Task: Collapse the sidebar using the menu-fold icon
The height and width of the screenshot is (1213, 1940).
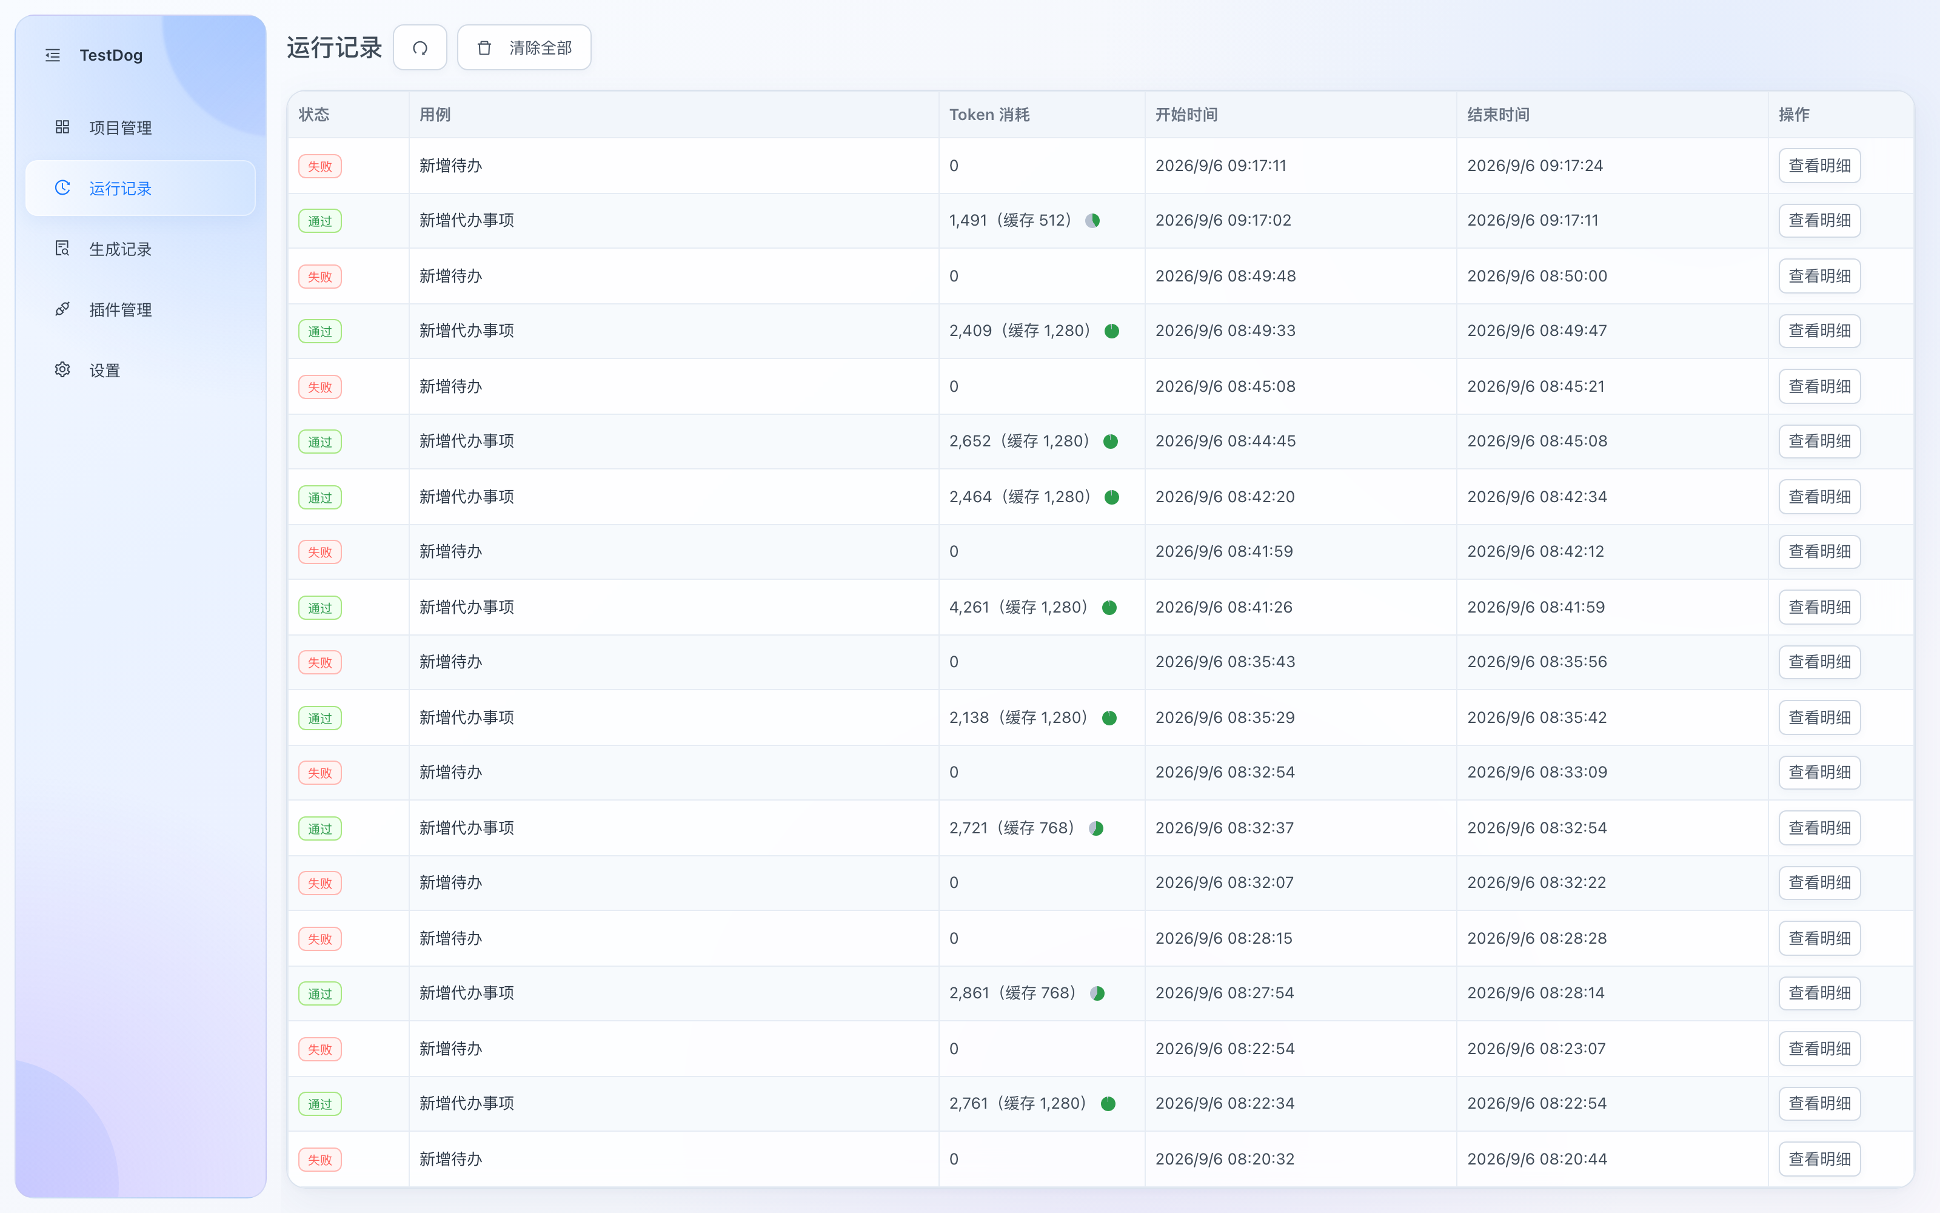Action: click(53, 55)
